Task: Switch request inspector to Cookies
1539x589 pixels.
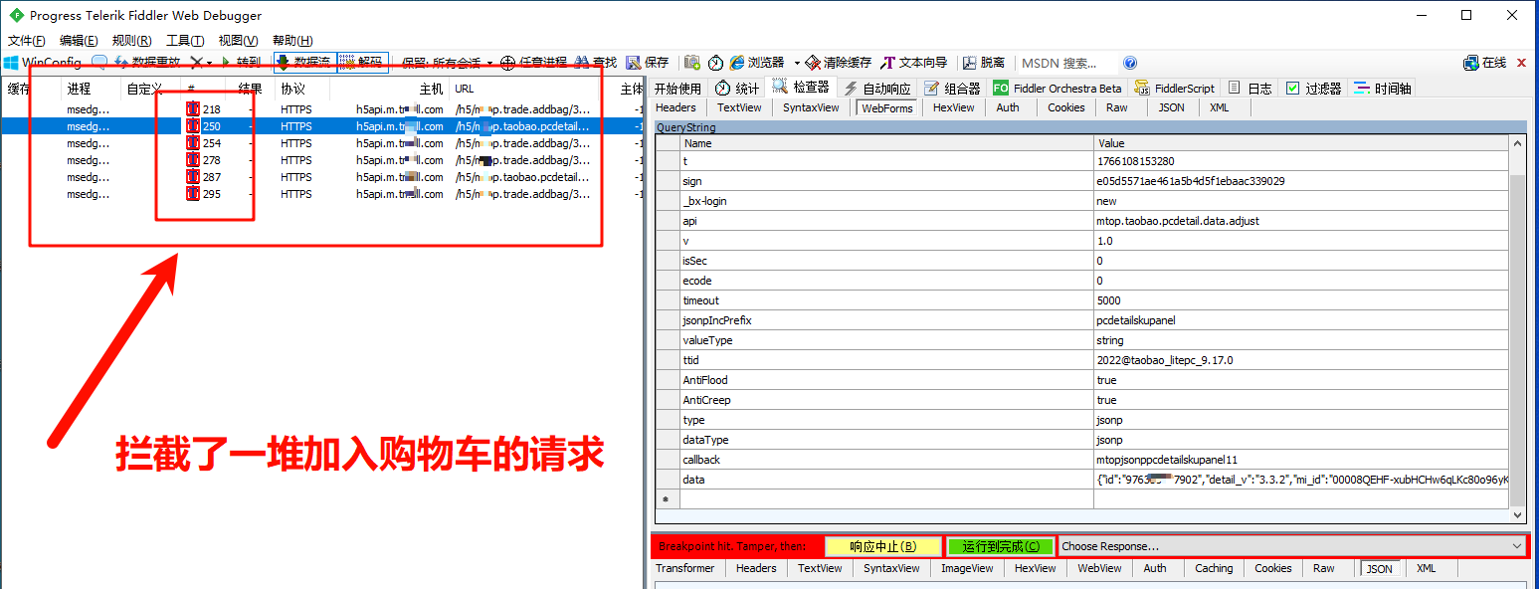Action: [x=1065, y=107]
